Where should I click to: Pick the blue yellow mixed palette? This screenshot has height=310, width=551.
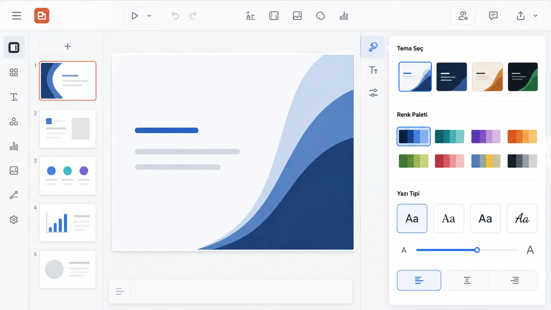pos(486,161)
